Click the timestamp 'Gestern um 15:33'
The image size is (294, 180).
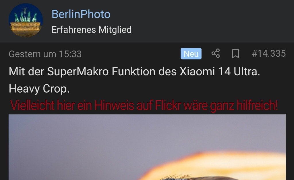point(45,54)
